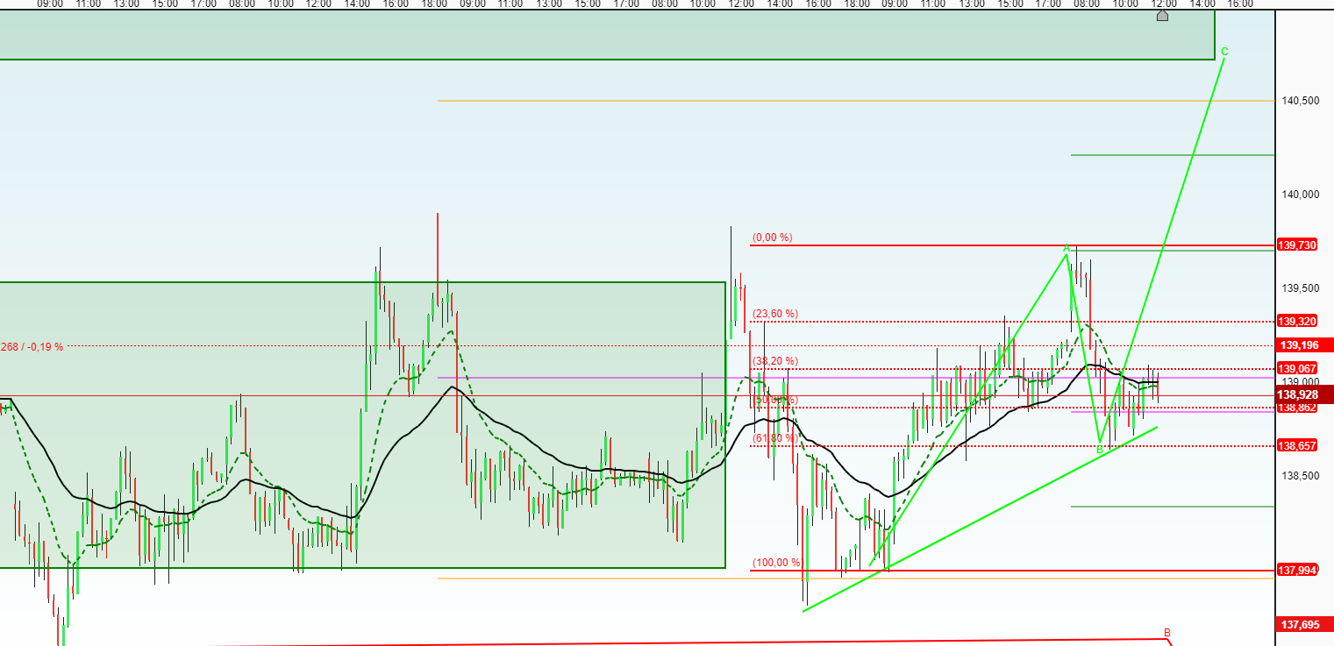Click the 140,500 price axis value
Image resolution: width=1334 pixels, height=646 pixels.
(1300, 101)
